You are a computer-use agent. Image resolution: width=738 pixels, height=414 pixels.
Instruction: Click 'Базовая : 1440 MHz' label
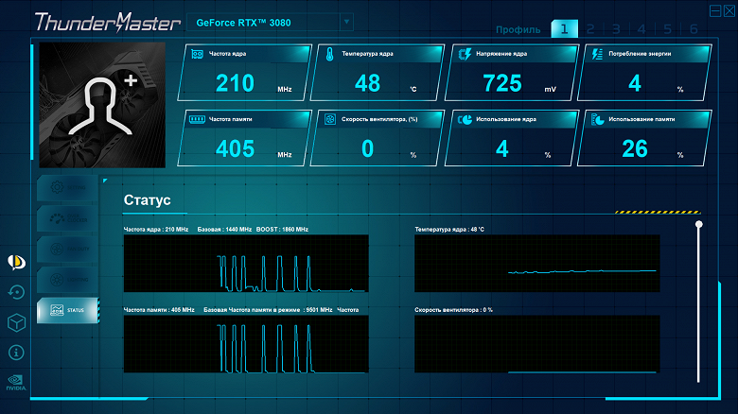pos(224,230)
